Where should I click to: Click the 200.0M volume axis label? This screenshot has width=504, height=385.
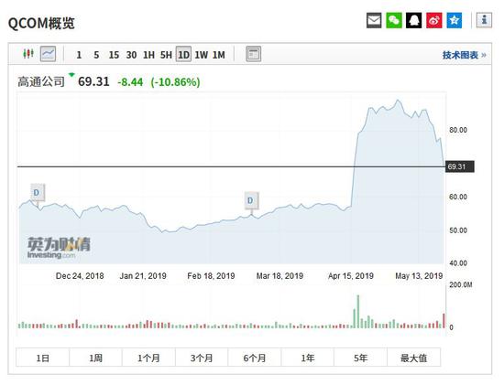461,284
